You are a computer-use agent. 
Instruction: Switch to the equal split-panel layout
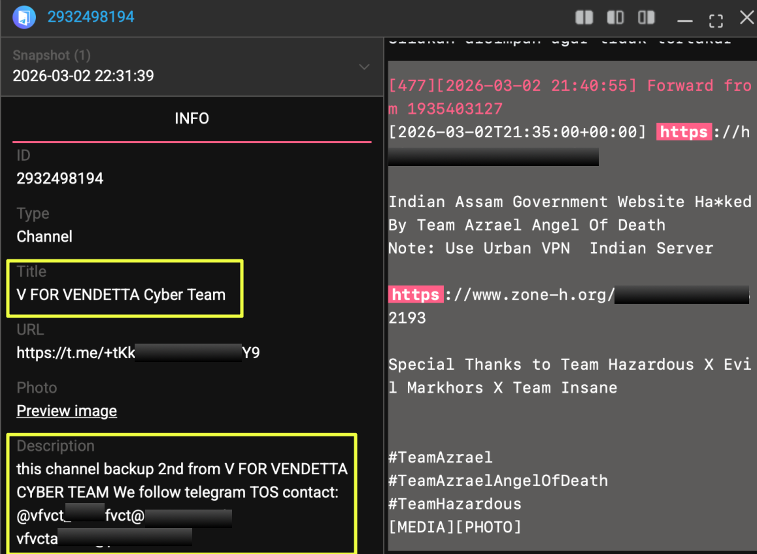coord(584,18)
